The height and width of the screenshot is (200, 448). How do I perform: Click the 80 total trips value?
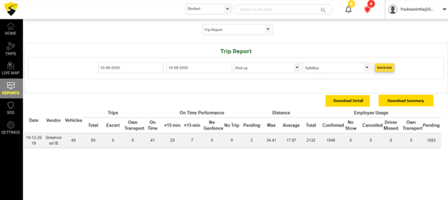(x=93, y=141)
